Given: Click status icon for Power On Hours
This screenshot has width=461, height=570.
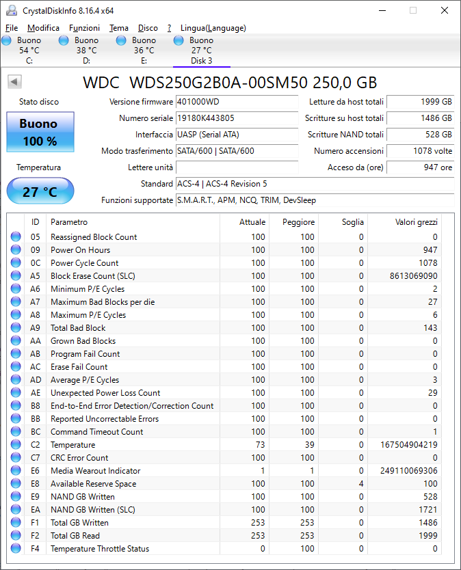Looking at the screenshot, I should click(16, 249).
